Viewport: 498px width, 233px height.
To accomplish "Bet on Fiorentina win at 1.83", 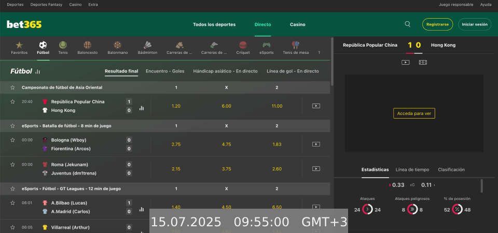I will pos(277,144).
